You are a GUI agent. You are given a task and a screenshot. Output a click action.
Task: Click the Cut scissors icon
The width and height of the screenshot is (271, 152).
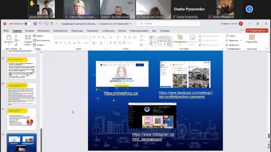coord(16,36)
